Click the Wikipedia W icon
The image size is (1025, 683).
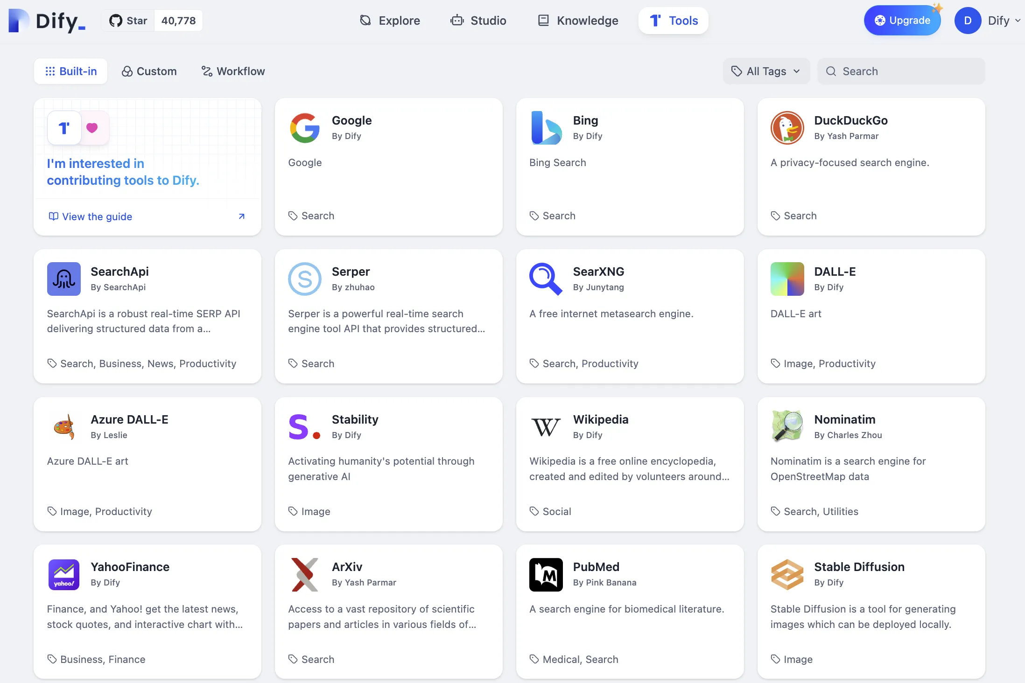(546, 426)
